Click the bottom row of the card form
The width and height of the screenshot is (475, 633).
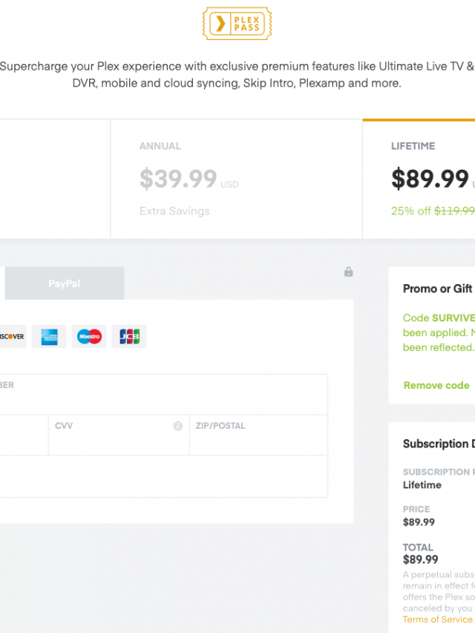pyautogui.click(x=163, y=476)
